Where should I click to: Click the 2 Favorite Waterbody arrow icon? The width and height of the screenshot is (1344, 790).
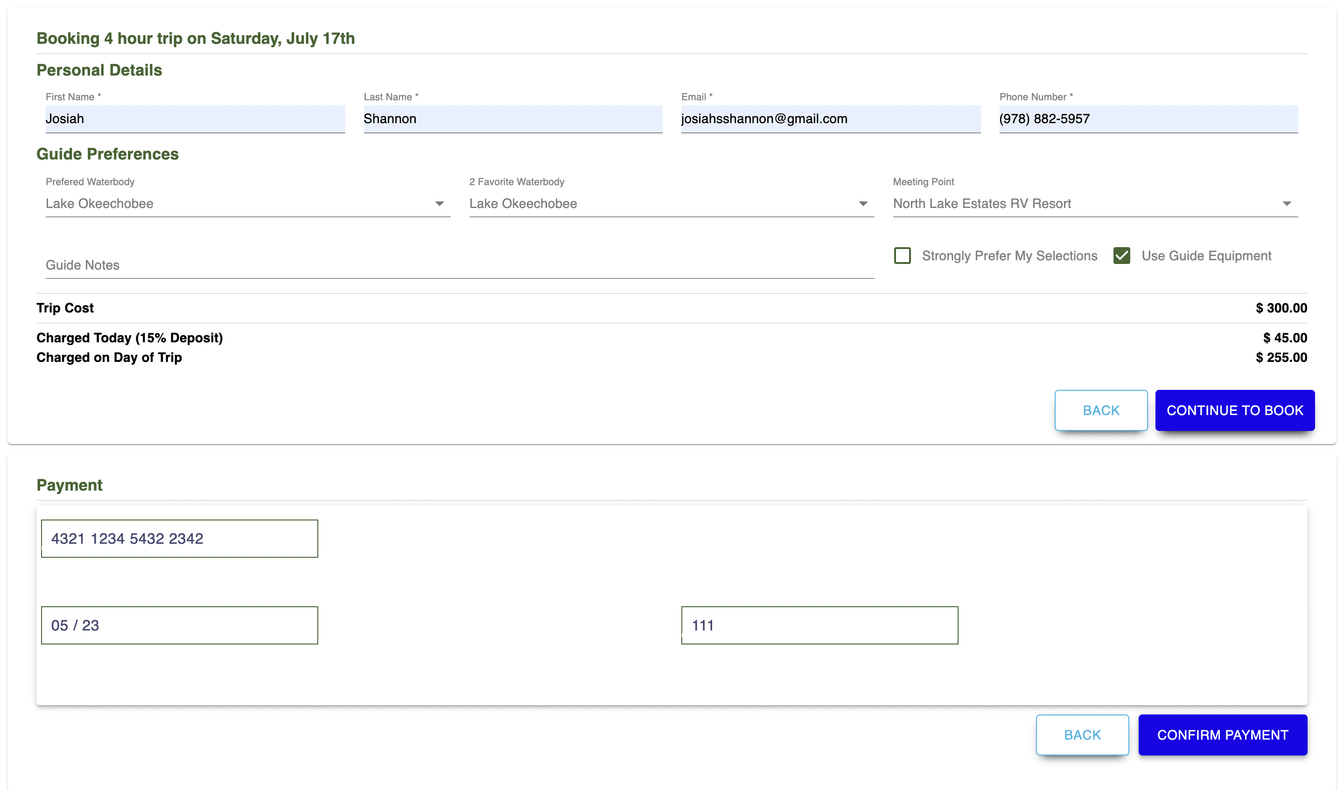[x=863, y=204]
